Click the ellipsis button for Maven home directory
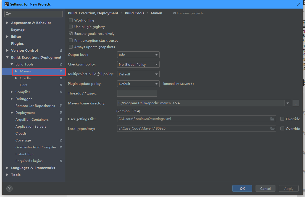Image resolution: width=305 pixels, height=197 pixels. tap(296, 103)
